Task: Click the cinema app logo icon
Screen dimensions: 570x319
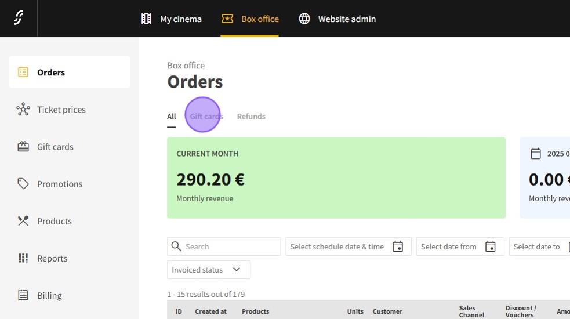Action: (19, 19)
